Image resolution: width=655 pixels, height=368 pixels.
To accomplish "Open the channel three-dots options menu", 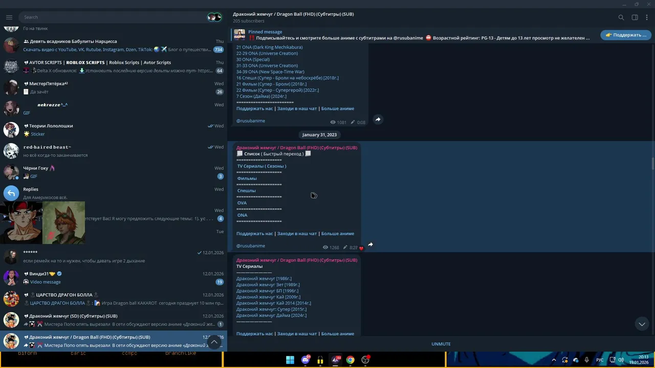I will coord(647,17).
